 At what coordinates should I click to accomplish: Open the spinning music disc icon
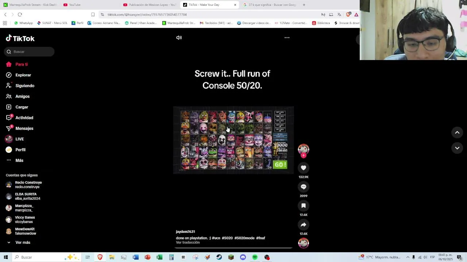point(304,243)
